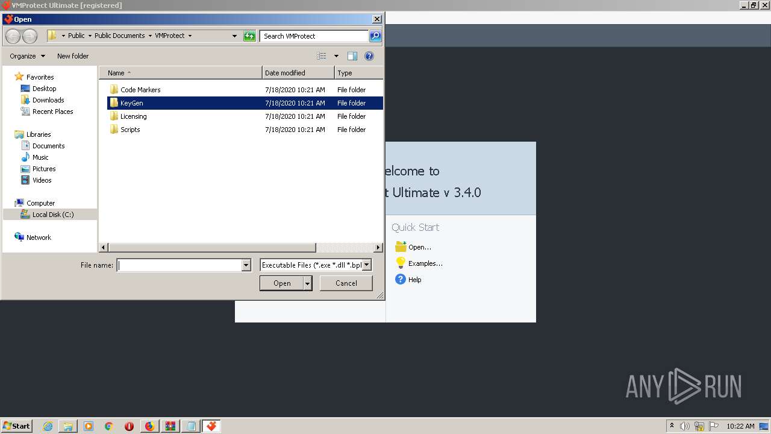771x434 pixels.
Task: Expand the address bar history dropdown
Action: tap(234, 36)
